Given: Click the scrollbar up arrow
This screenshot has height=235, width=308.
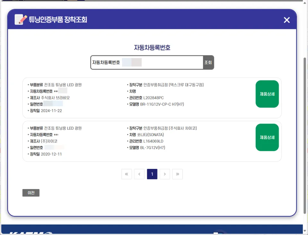Looking at the screenshot, I should 305,3.
